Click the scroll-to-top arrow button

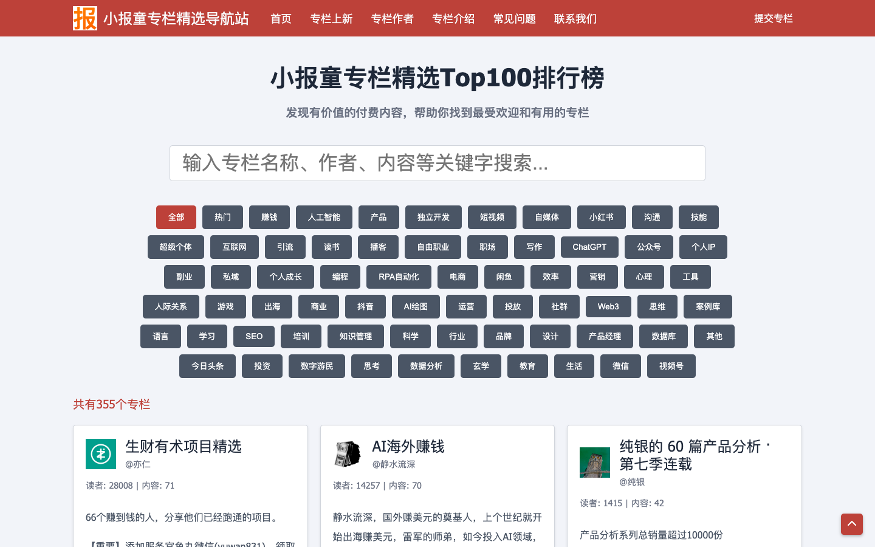pos(852,524)
